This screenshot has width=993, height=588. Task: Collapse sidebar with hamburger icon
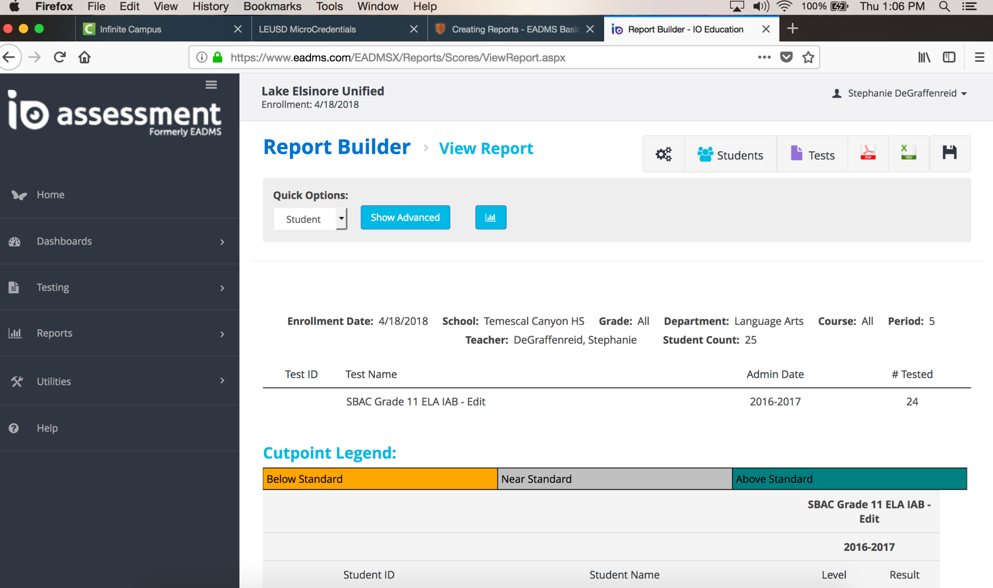[211, 85]
